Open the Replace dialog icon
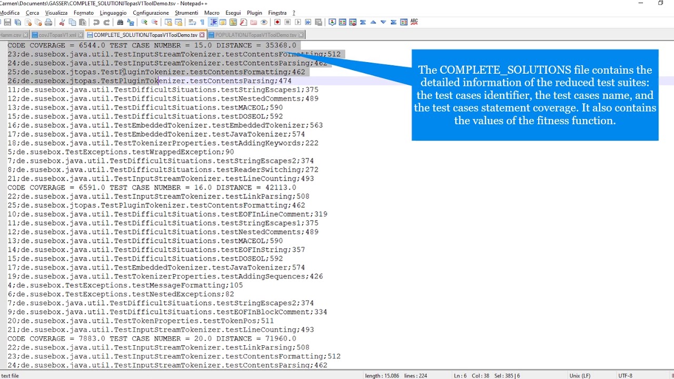 click(131, 22)
